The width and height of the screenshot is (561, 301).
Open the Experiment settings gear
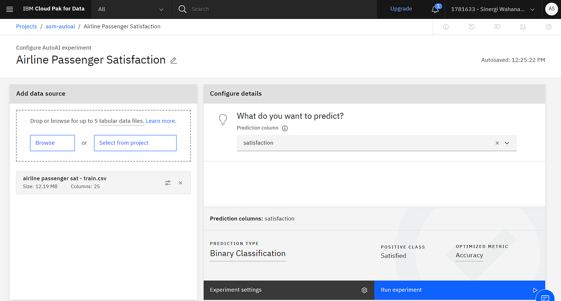click(x=364, y=290)
